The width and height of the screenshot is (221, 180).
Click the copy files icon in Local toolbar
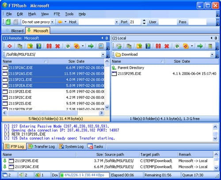(129, 46)
